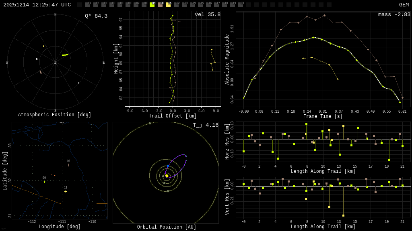Click the greyed station 01 indicator

point(88,5)
